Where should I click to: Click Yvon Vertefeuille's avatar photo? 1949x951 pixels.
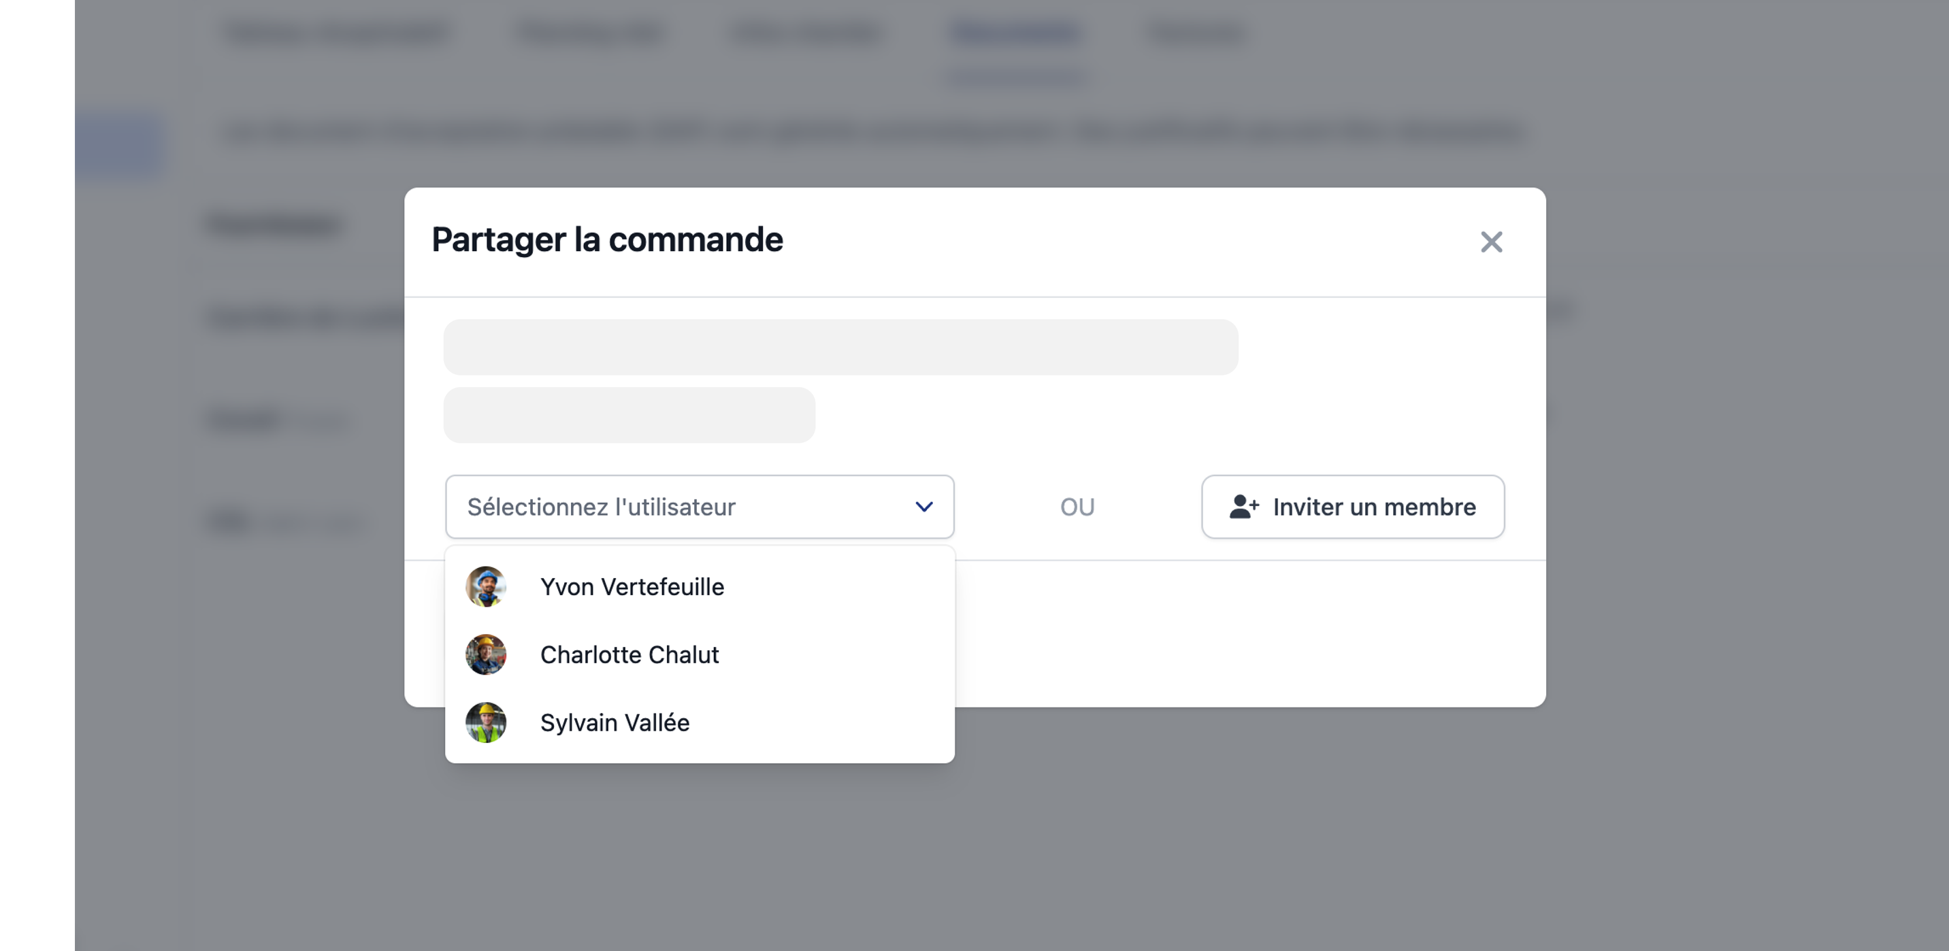pos(486,586)
